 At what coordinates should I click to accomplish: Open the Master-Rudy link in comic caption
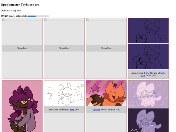pos(162,73)
